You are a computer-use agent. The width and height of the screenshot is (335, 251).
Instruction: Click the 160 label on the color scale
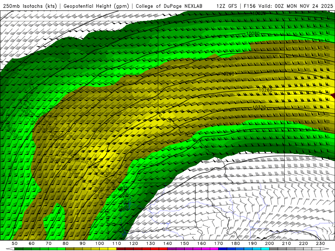[201, 243]
